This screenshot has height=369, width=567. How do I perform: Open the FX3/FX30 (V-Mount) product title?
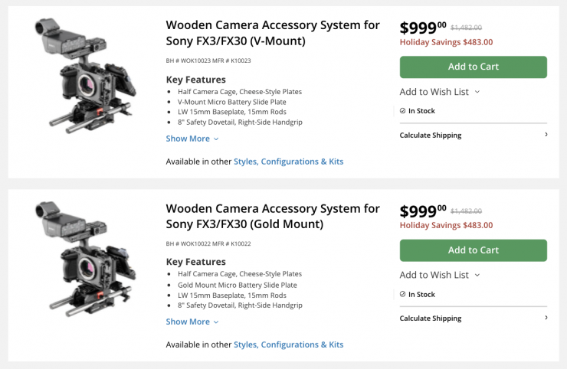272,33
